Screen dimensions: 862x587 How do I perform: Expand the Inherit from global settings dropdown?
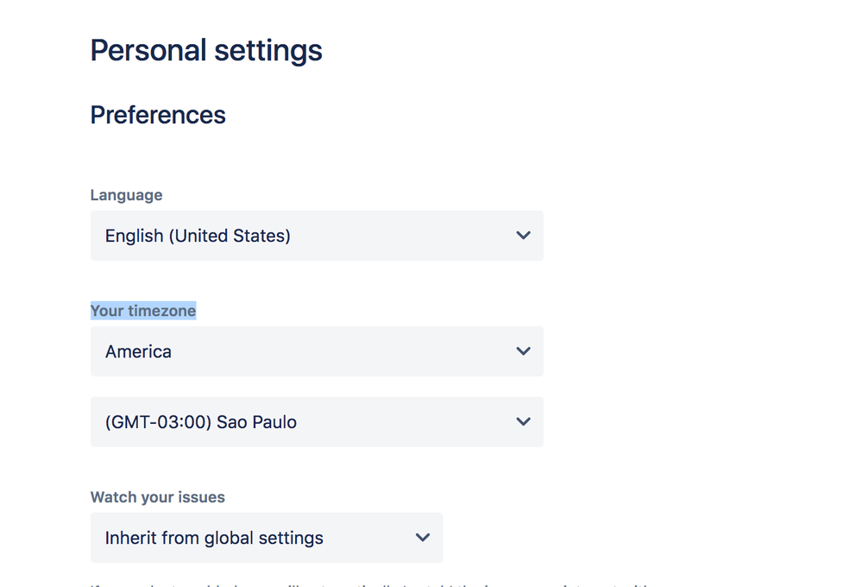click(265, 537)
